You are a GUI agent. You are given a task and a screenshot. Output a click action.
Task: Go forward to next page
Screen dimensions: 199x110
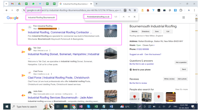(12, 10)
